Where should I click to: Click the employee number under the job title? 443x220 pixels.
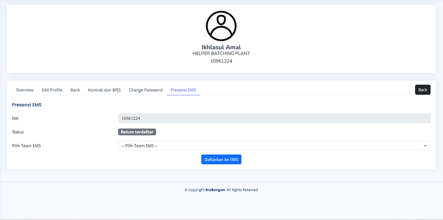pyautogui.click(x=221, y=61)
